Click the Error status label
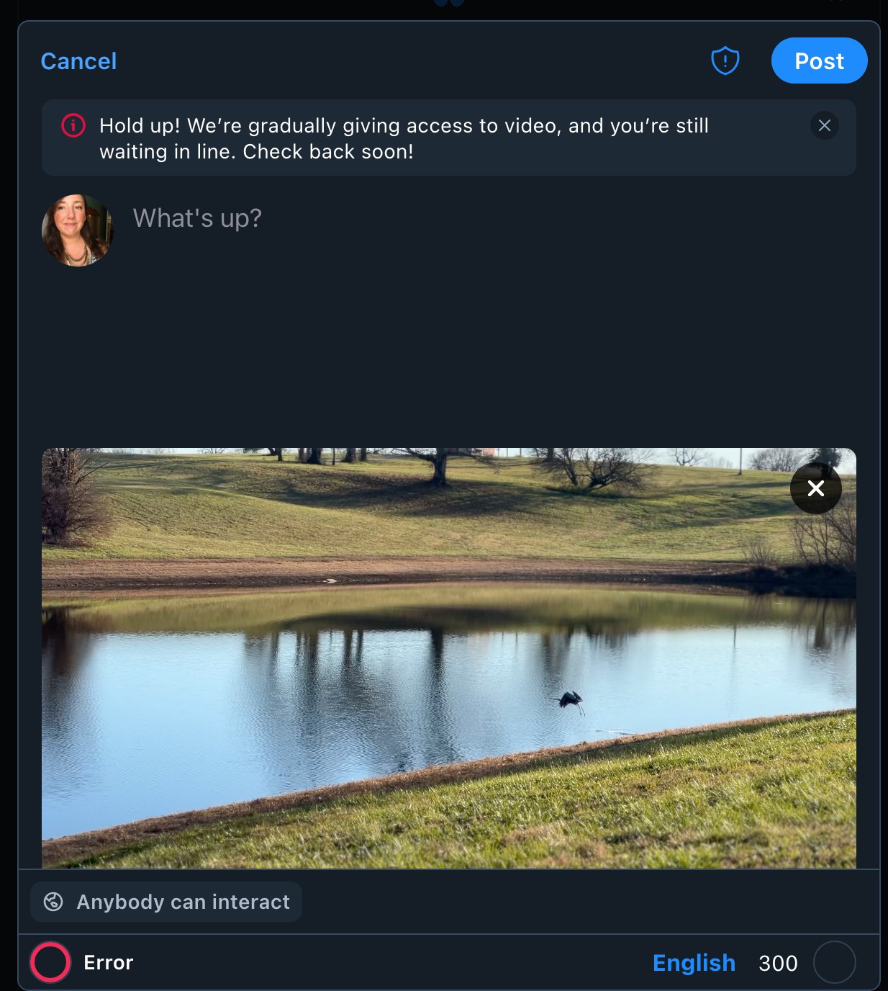Screen dimensions: 888x991 [109, 963]
